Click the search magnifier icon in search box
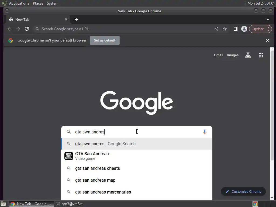276x207 pixels. pos(69,132)
